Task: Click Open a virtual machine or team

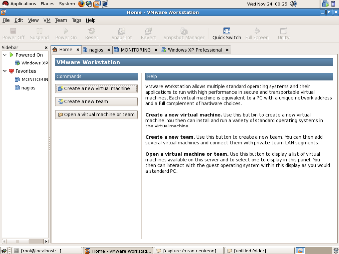Action: tap(96, 115)
